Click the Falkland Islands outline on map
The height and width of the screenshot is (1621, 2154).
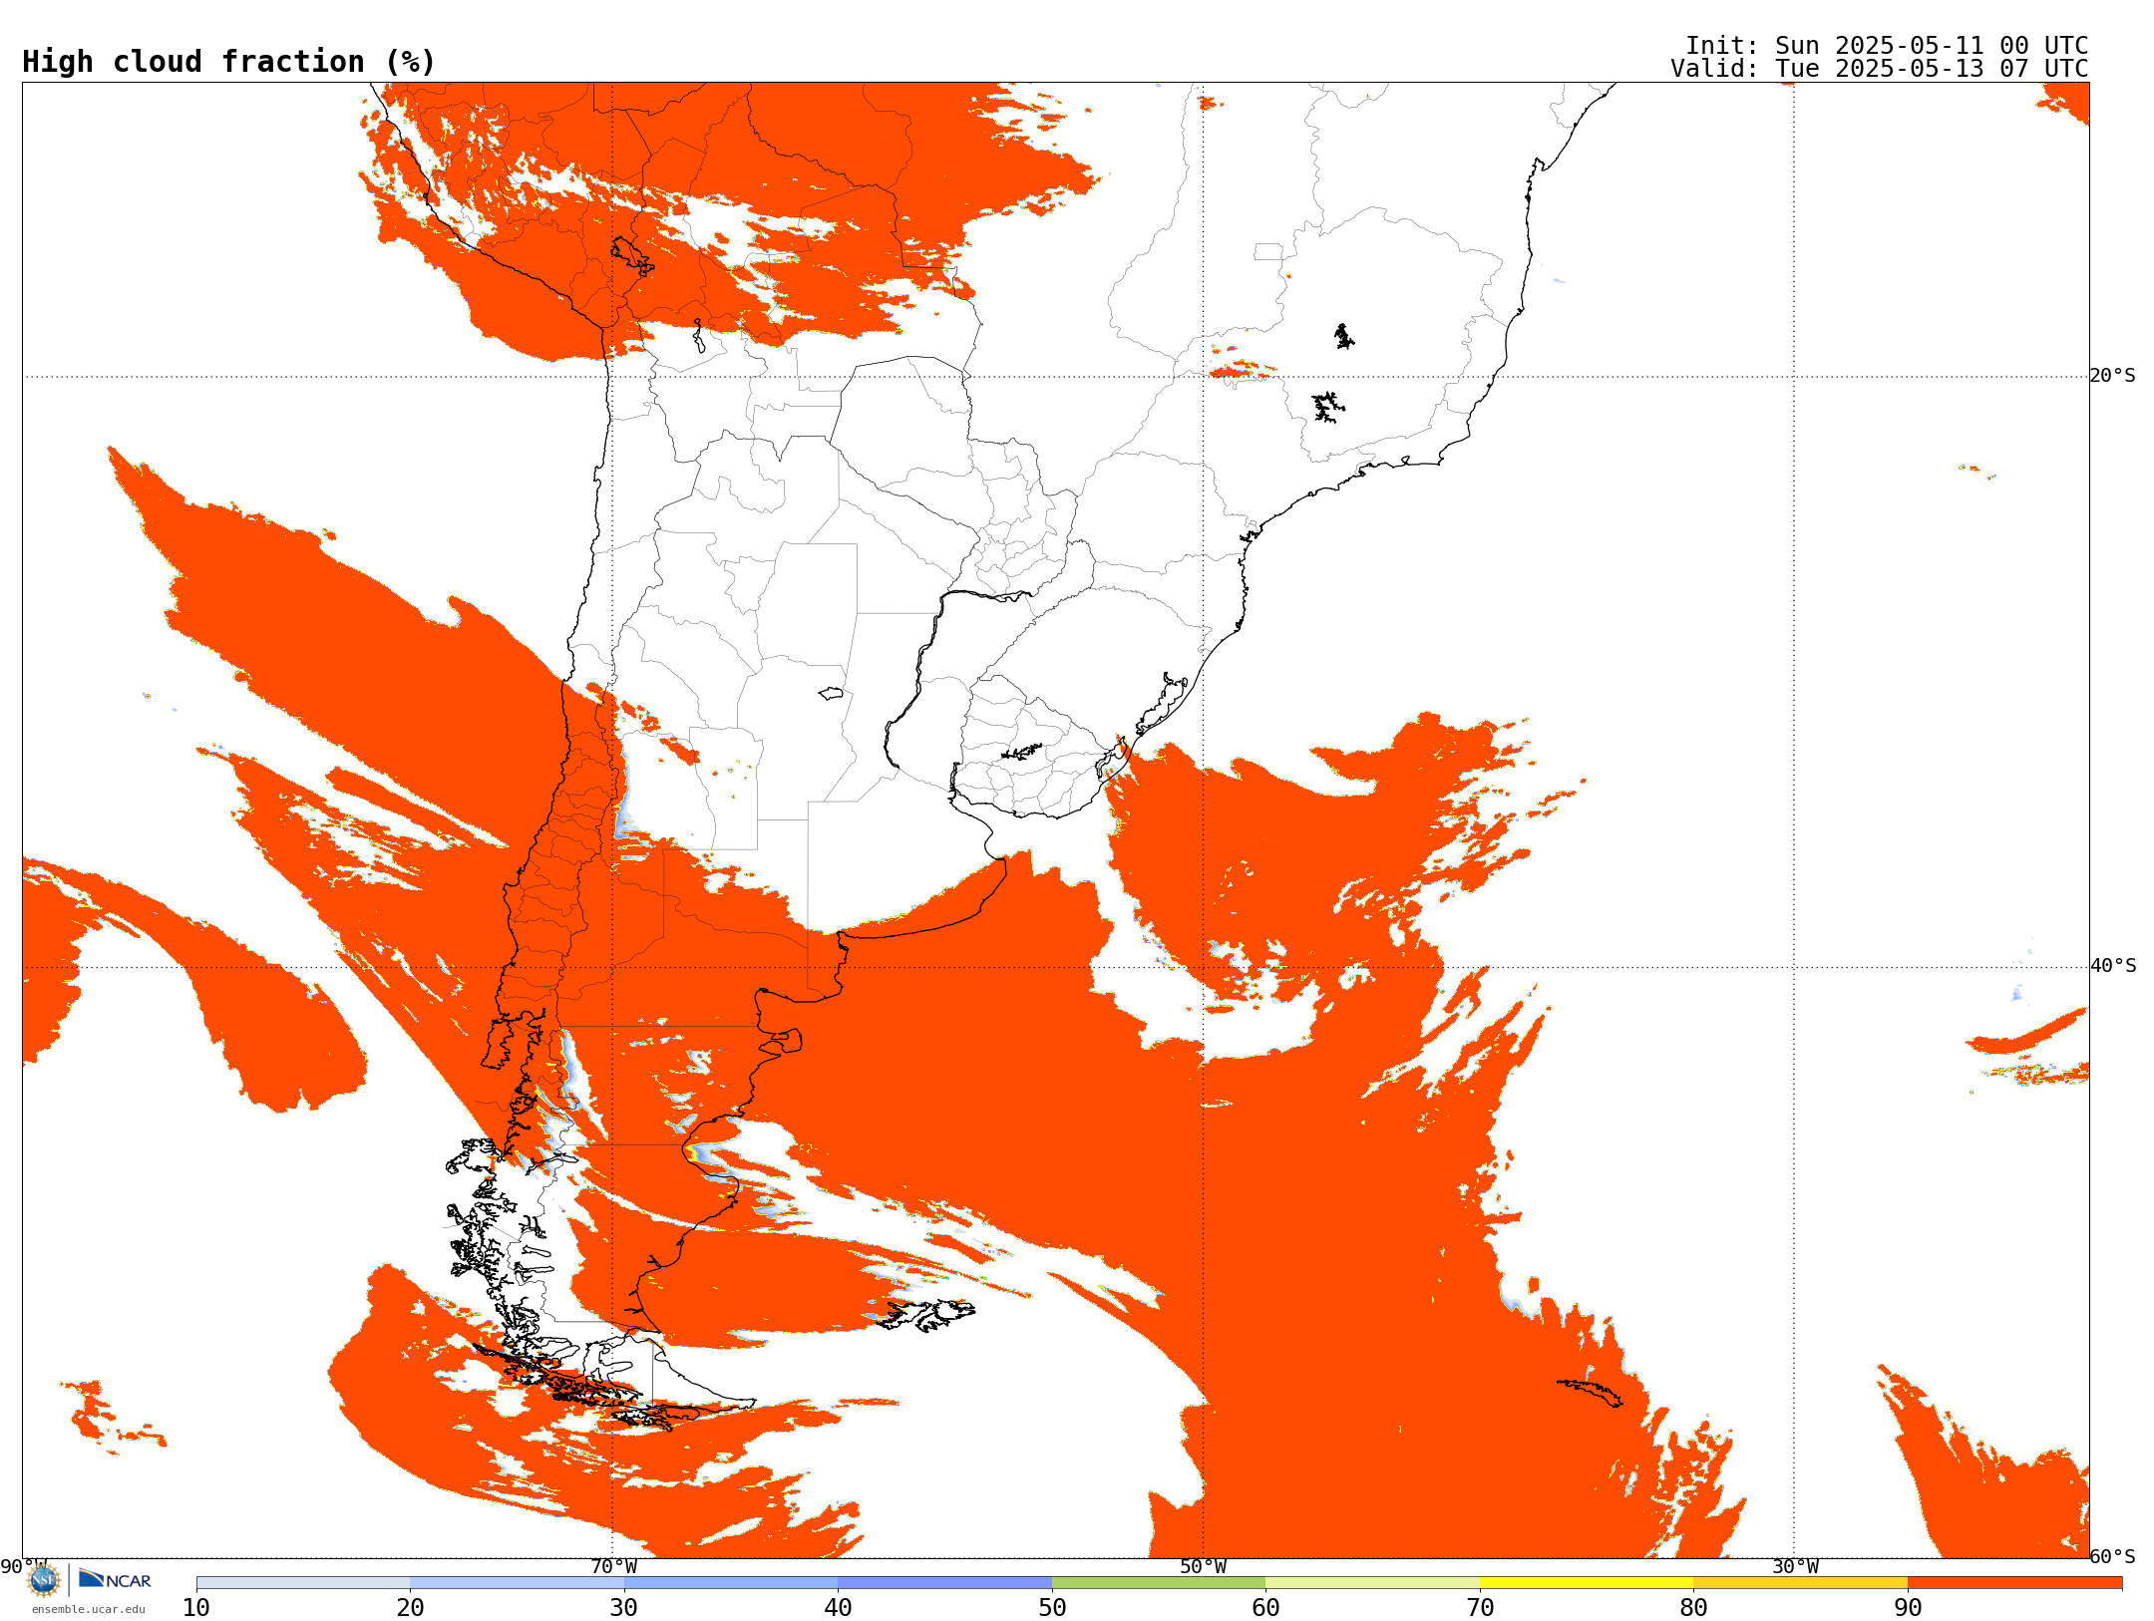coord(927,1314)
